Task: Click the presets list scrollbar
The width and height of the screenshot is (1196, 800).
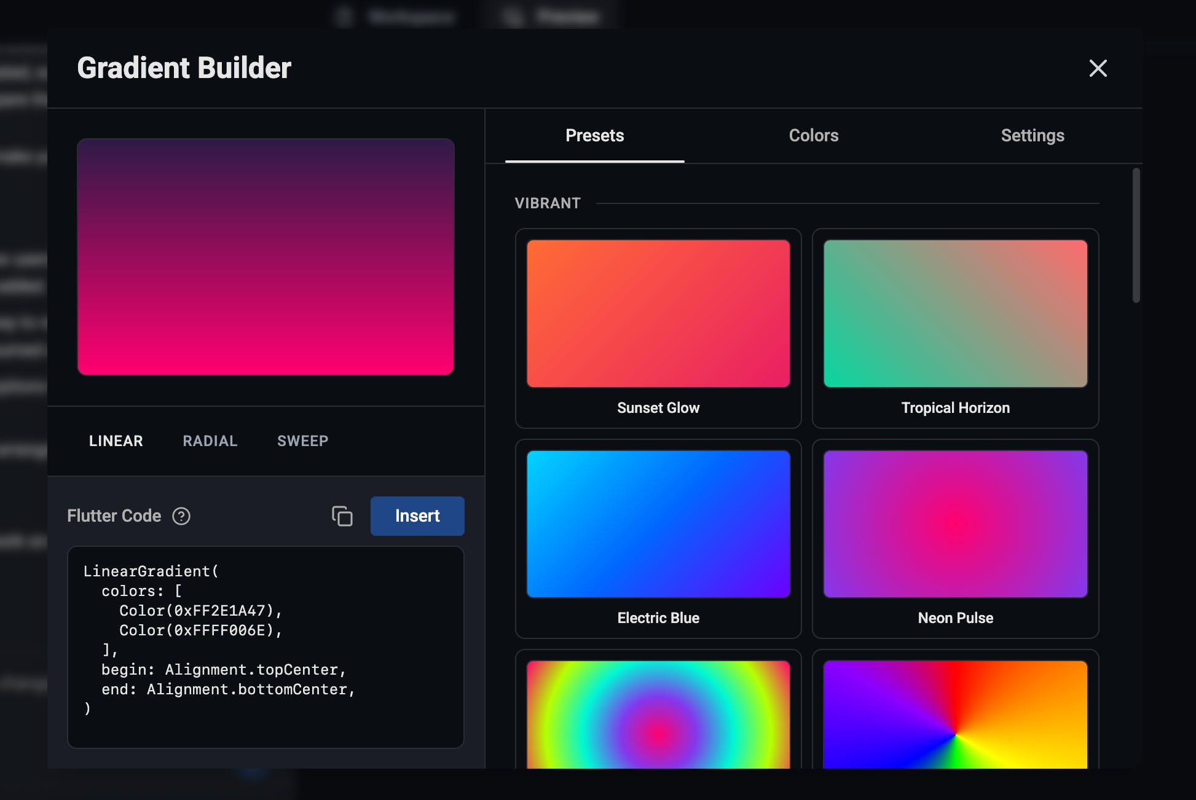Action: click(x=1136, y=235)
